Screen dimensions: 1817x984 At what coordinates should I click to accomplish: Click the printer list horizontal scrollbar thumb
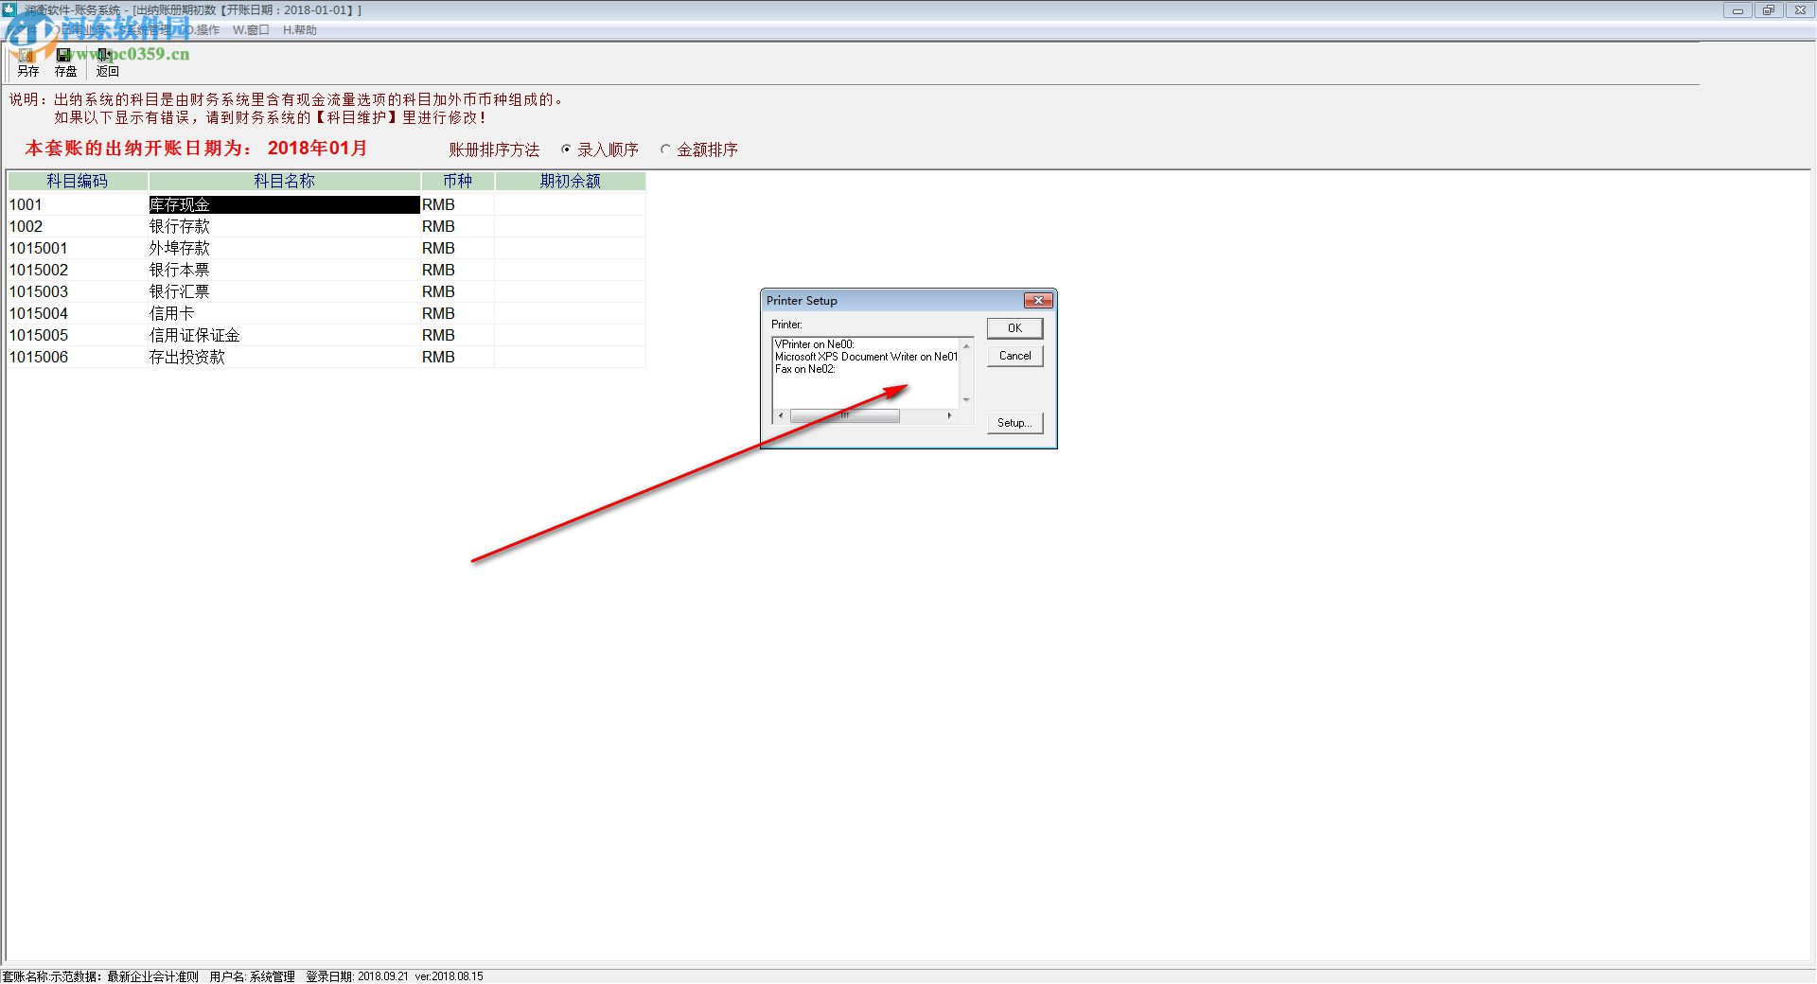click(844, 416)
